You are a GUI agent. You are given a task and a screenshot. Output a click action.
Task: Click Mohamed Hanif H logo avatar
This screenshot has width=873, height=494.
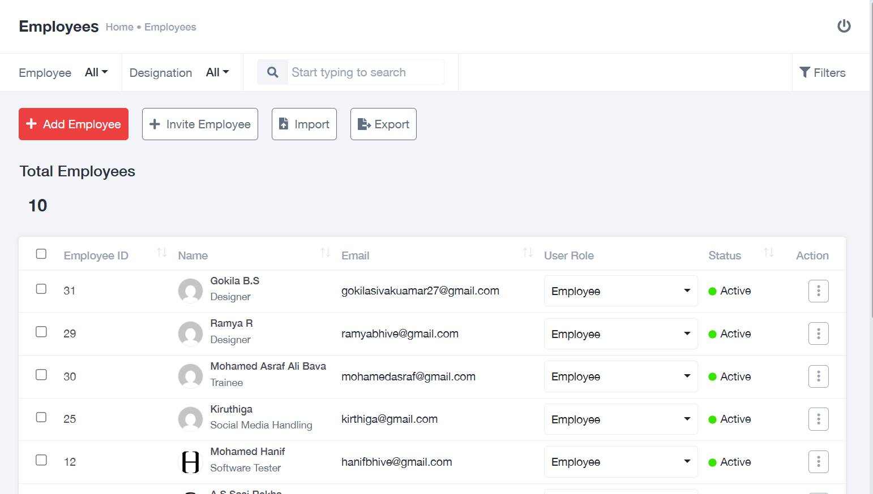pos(190,462)
